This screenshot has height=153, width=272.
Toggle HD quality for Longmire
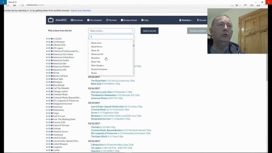click(x=49, y=147)
